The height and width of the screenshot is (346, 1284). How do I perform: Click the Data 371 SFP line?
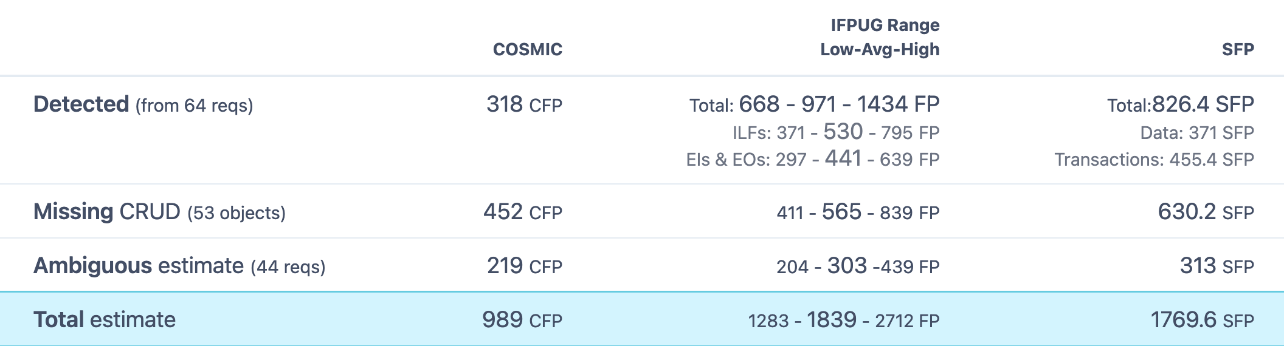click(x=1197, y=132)
